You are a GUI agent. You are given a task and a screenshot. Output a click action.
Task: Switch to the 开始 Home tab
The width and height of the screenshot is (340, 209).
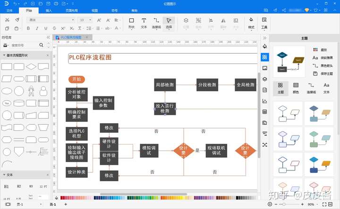click(29, 10)
